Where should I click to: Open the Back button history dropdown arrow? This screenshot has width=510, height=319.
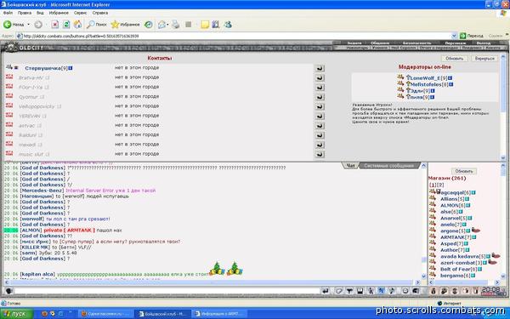[28, 25]
